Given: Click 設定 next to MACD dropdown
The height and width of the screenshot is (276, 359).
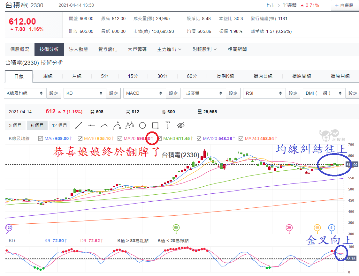Looking at the screenshot, I should [173, 93].
